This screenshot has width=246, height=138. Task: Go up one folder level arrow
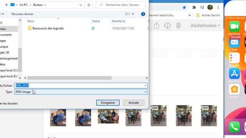(7, 5)
